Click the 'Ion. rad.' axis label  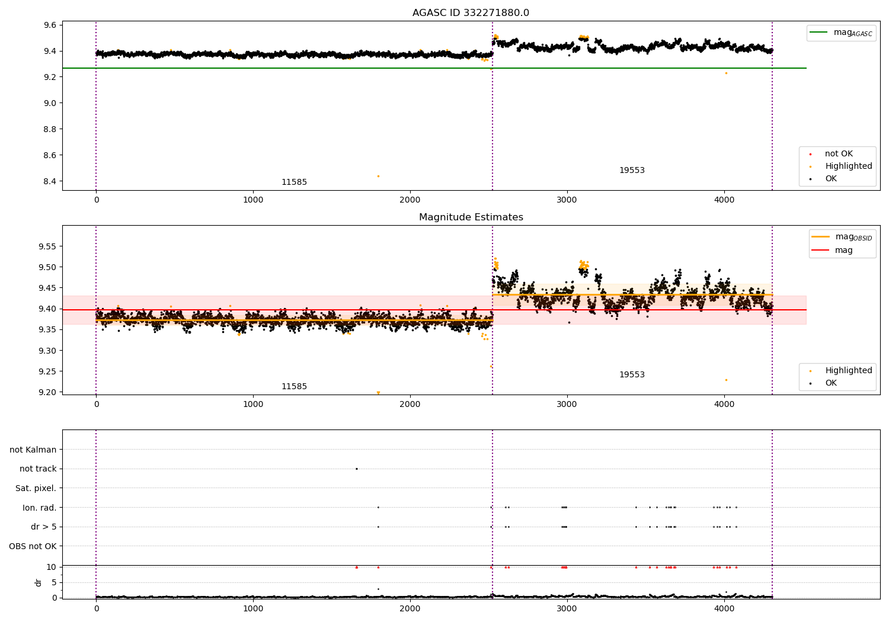coord(40,508)
